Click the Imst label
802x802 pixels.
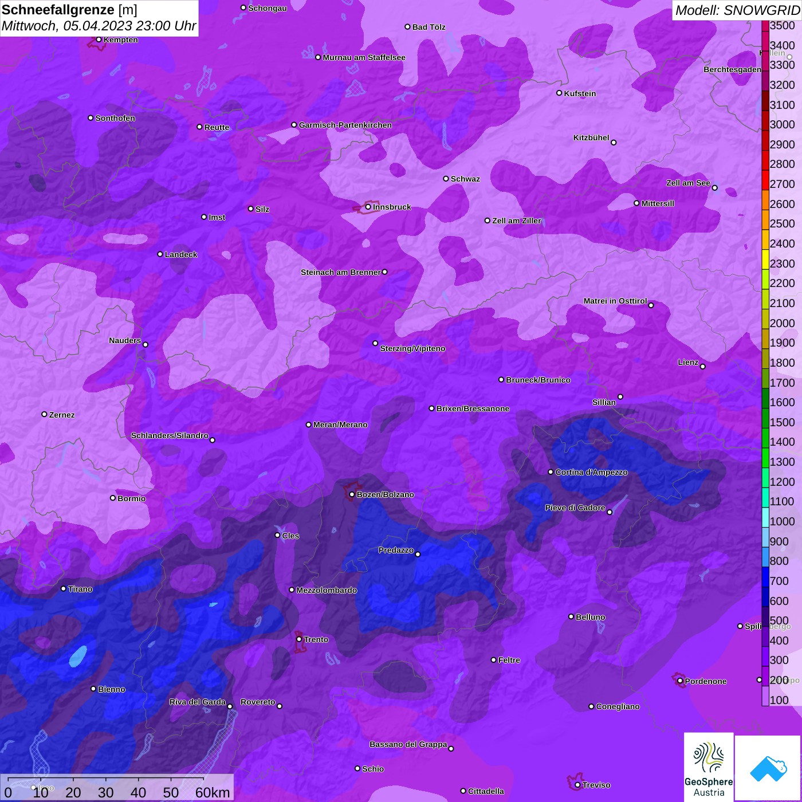pos(217,217)
